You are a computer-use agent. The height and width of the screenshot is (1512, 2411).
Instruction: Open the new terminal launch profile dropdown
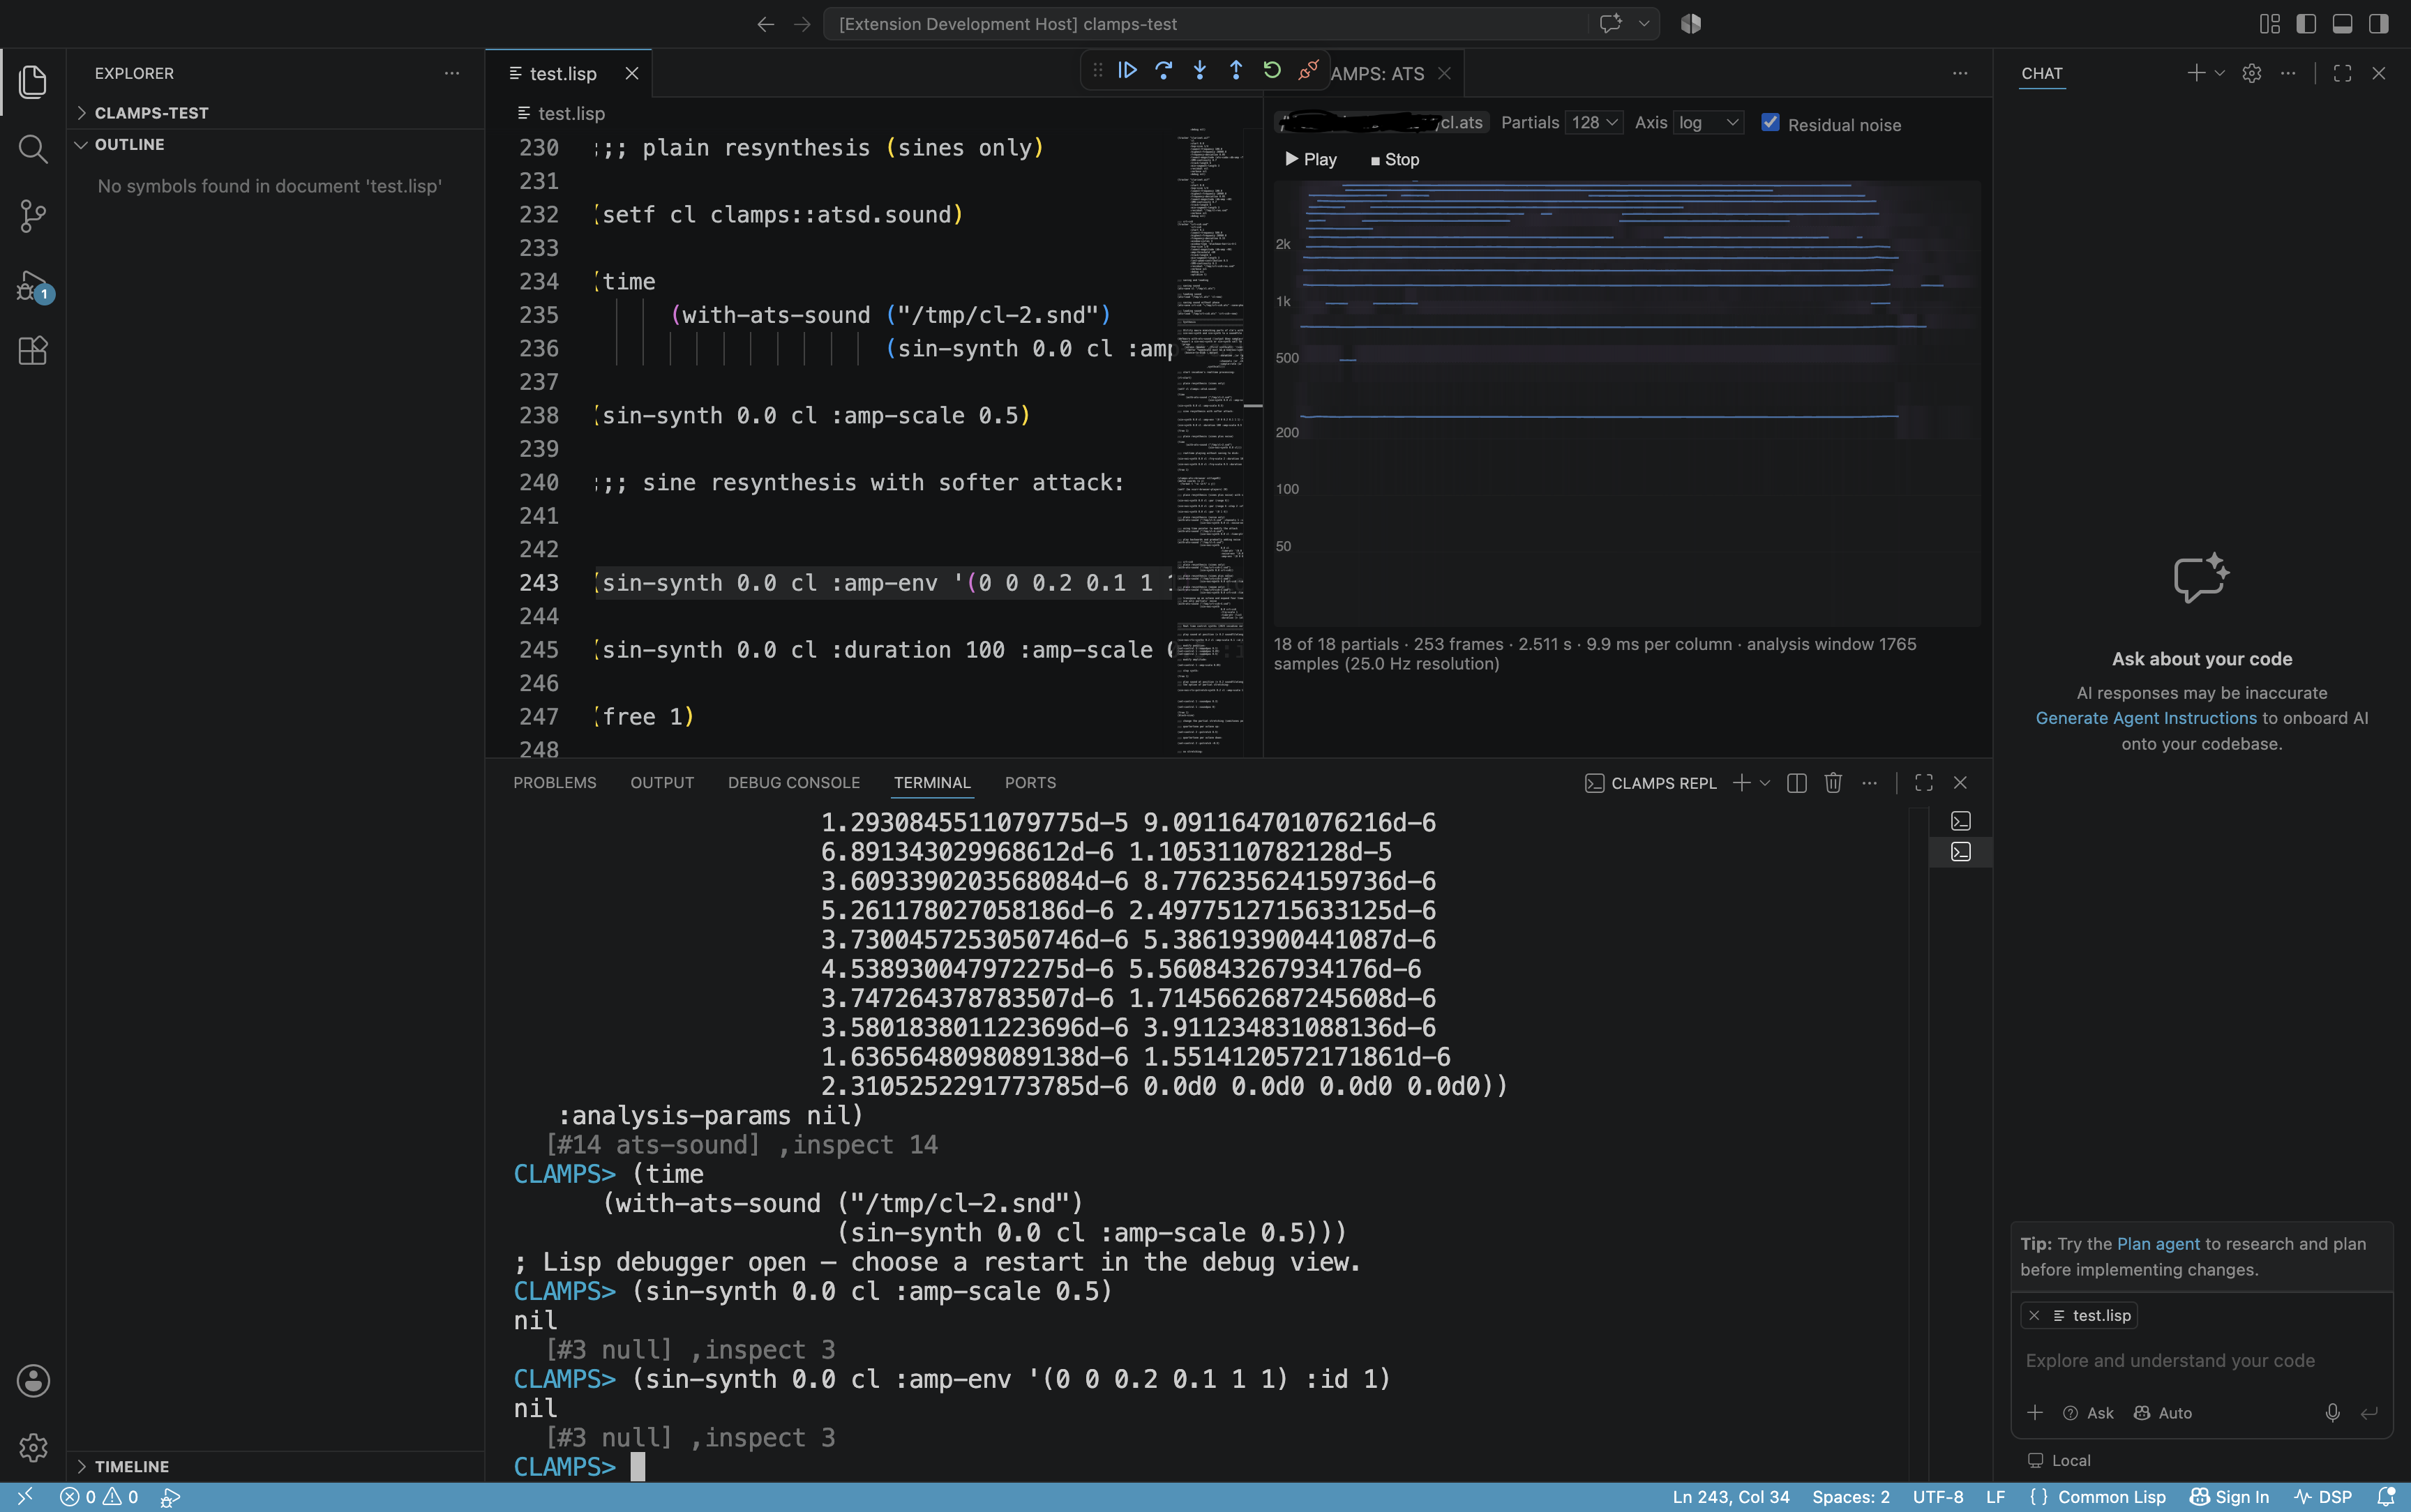[x=1765, y=783]
